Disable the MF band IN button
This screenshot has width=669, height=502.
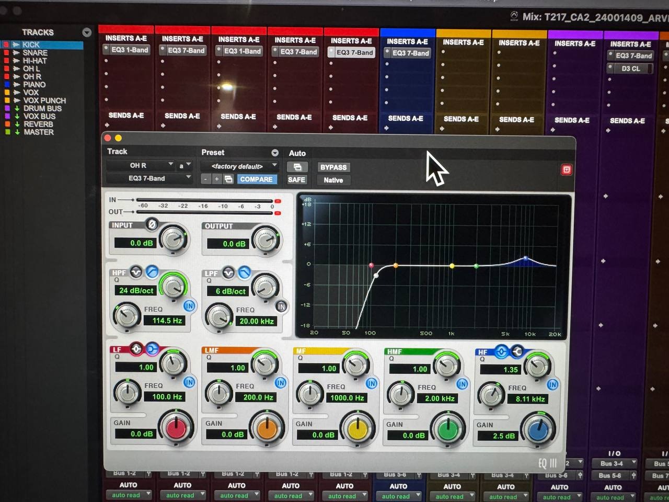pyautogui.click(x=372, y=383)
